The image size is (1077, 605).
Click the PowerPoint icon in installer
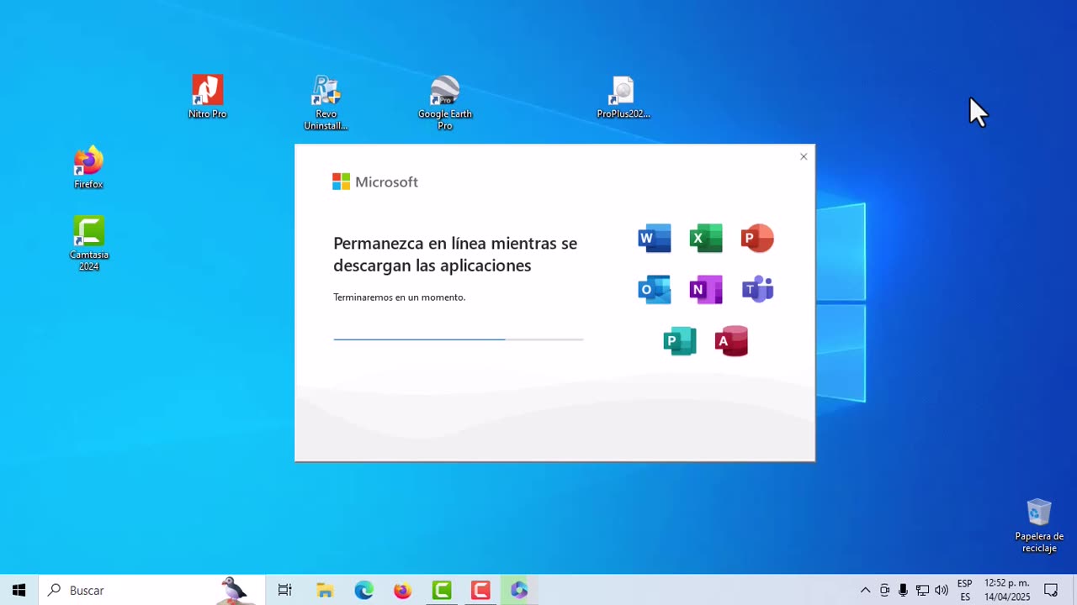pyautogui.click(x=757, y=239)
